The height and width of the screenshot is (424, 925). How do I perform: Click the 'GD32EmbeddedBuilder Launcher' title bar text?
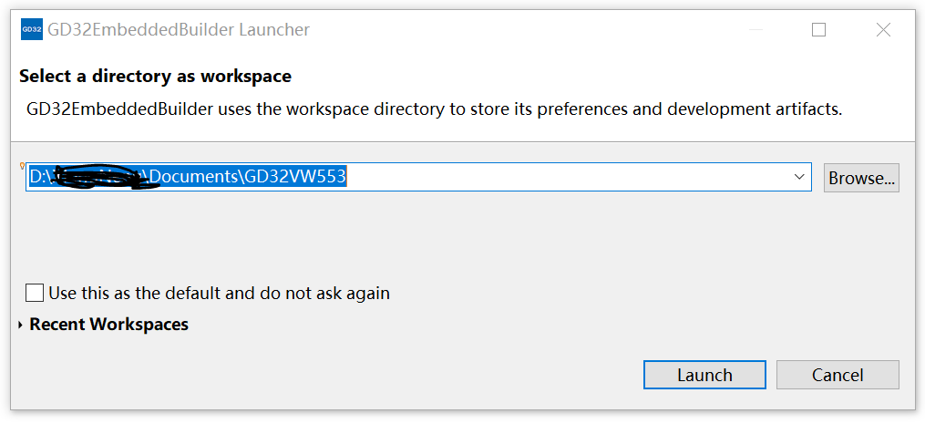179,29
